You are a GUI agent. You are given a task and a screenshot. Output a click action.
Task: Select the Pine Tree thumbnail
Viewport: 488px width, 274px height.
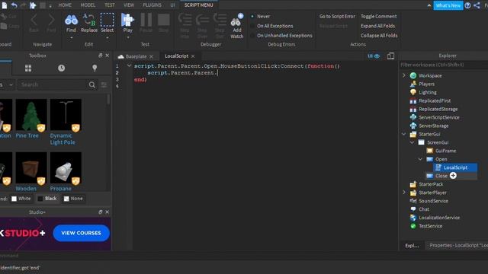[x=31, y=115]
